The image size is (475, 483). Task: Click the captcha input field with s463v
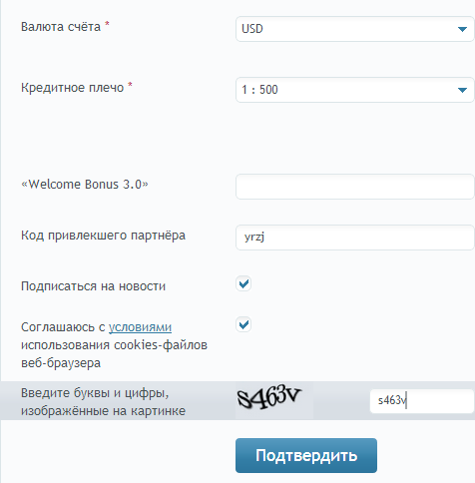422,401
